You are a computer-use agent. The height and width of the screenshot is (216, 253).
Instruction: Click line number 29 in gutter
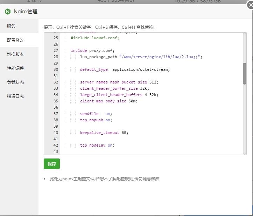coord(56,63)
